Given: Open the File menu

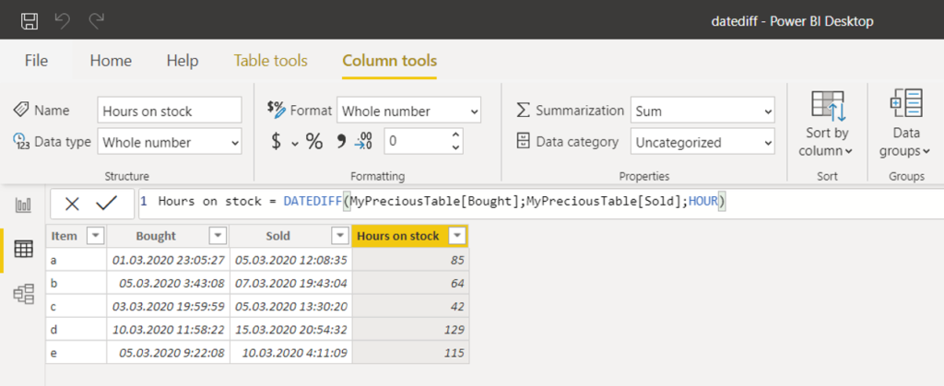Looking at the screenshot, I should [36, 61].
